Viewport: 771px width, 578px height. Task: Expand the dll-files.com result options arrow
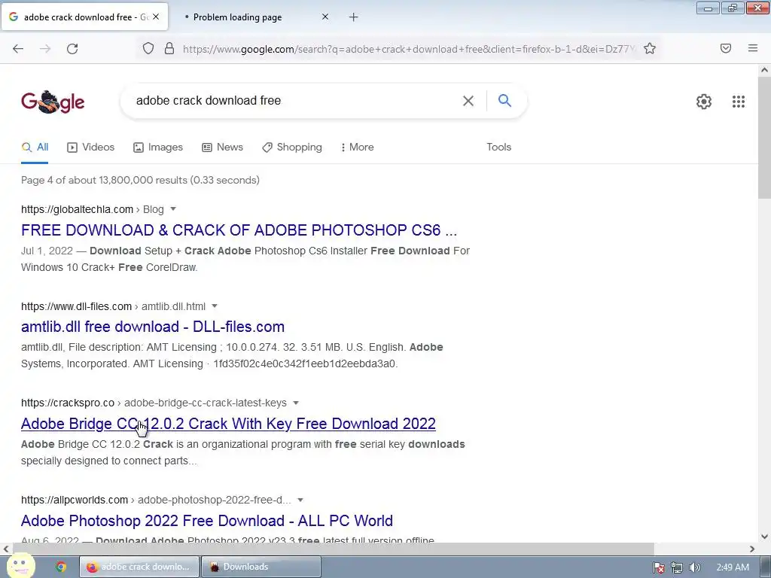215,306
